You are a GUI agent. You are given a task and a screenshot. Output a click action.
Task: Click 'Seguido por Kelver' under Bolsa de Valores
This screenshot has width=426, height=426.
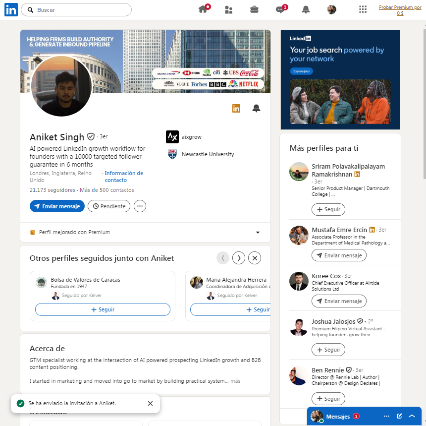point(82,296)
